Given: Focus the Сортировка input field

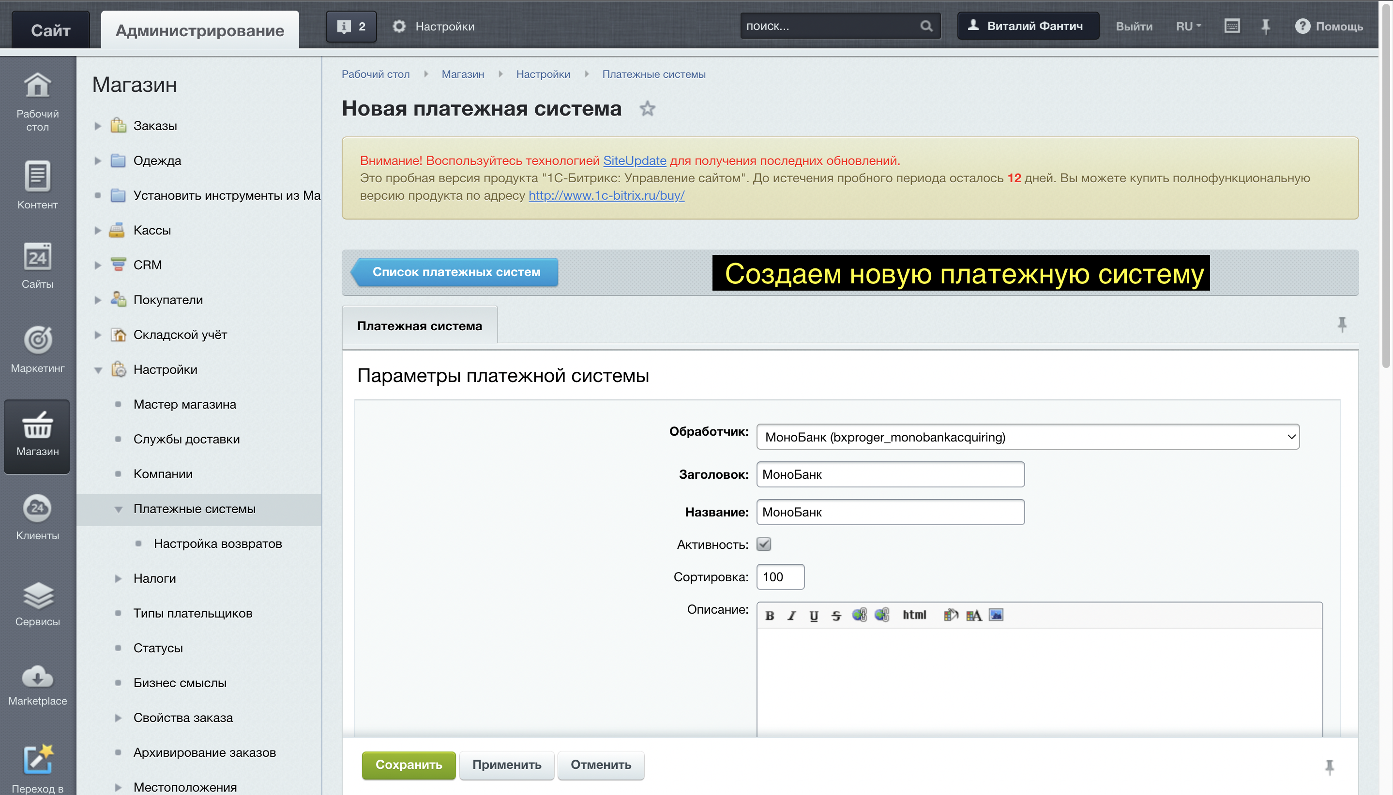Looking at the screenshot, I should (780, 577).
